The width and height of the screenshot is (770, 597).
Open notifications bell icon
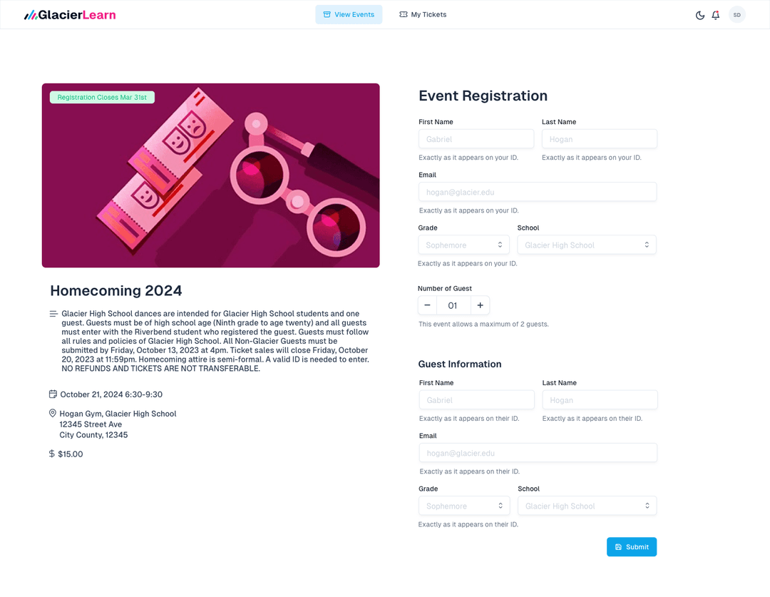point(716,15)
